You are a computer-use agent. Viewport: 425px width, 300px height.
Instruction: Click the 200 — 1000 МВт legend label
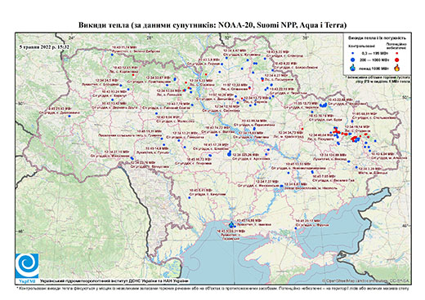tap(374, 60)
